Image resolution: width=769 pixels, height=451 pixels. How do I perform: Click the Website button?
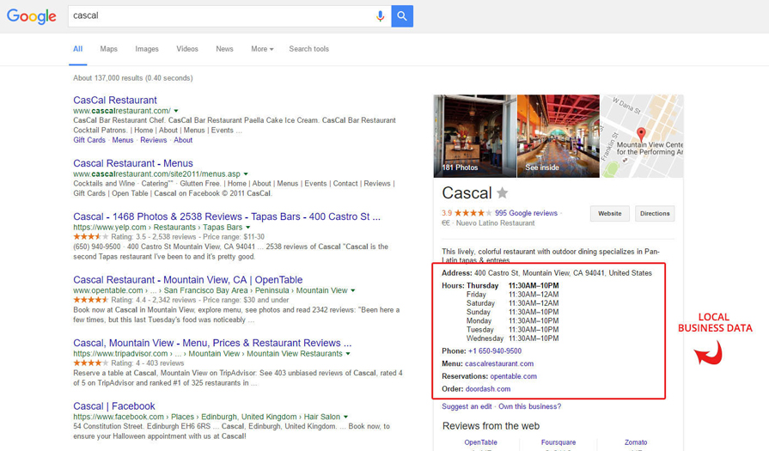609,213
